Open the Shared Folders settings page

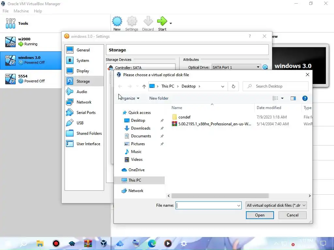tap(84, 133)
